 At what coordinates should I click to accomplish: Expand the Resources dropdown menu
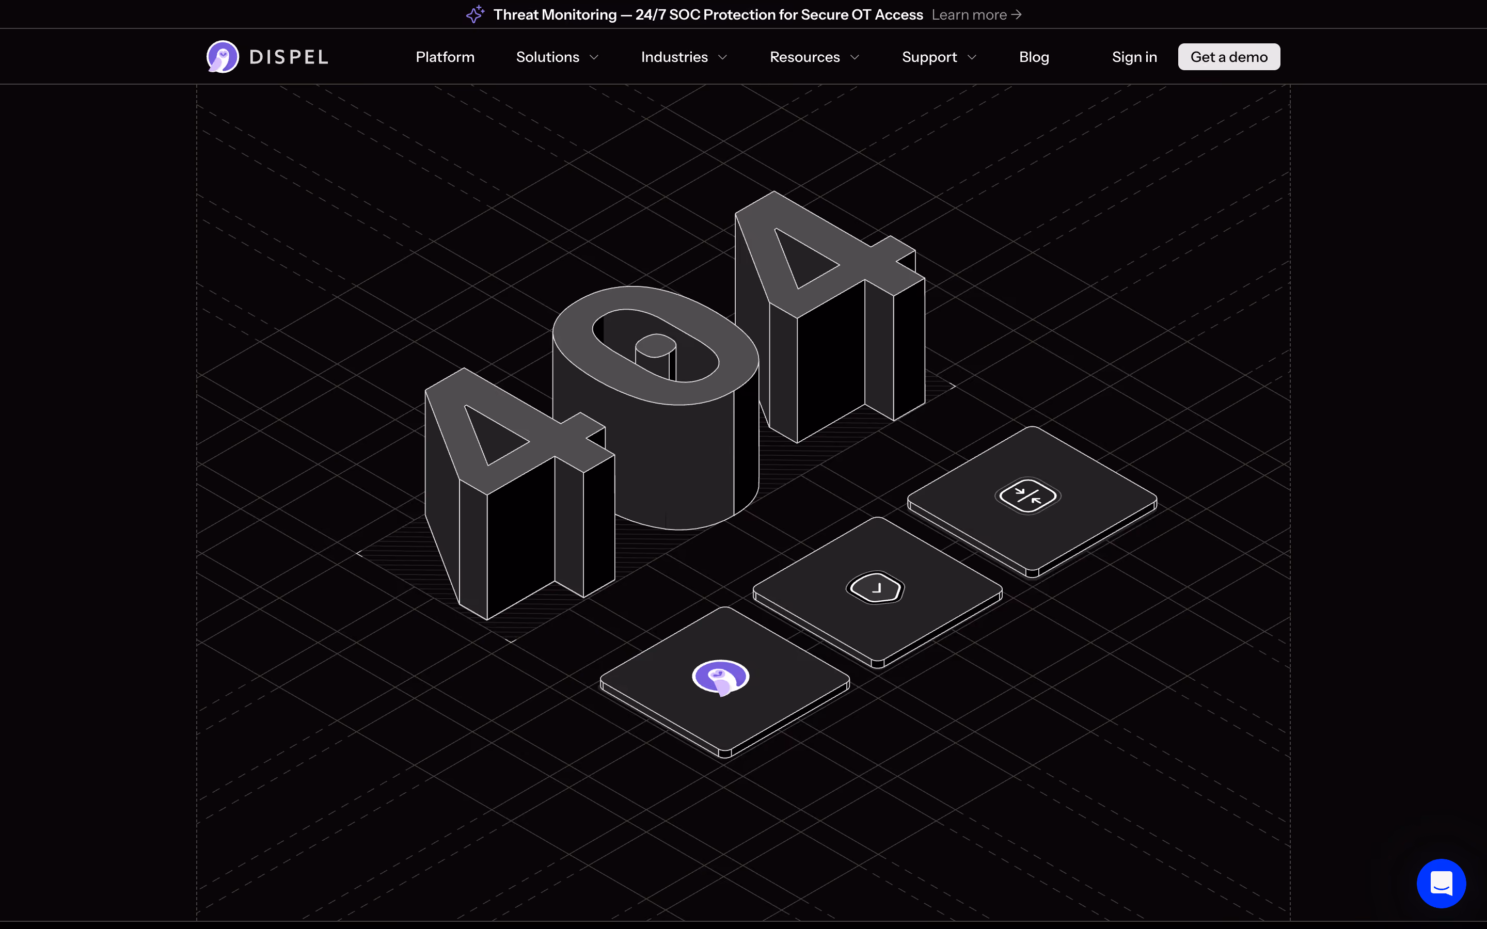point(814,57)
